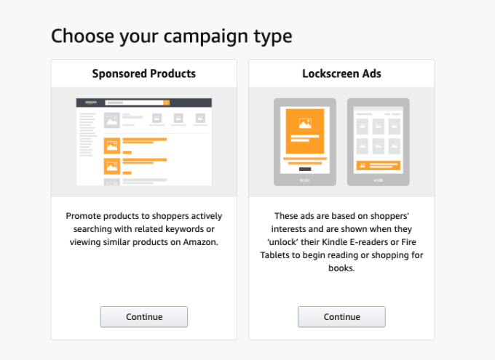Select the Sponsored Products card heading

click(144, 73)
